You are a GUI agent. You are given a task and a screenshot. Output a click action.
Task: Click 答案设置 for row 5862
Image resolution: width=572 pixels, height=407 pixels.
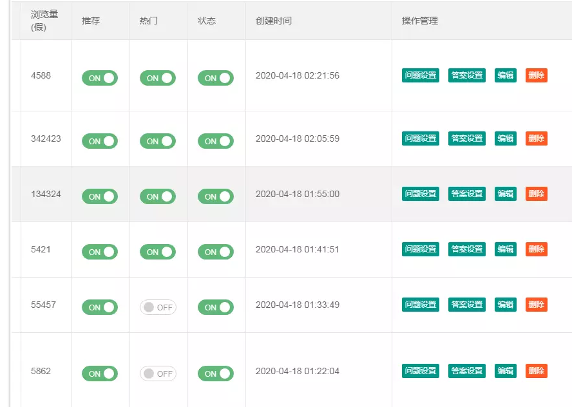[x=467, y=371]
